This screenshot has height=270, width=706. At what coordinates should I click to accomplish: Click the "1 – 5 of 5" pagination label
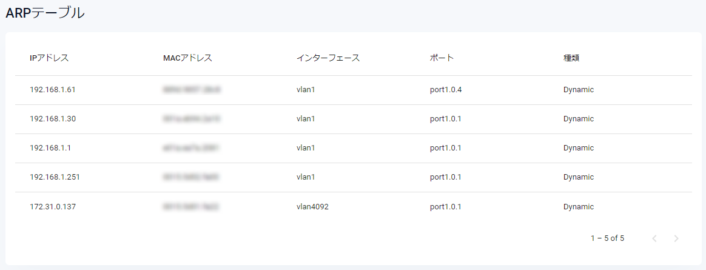(607, 238)
